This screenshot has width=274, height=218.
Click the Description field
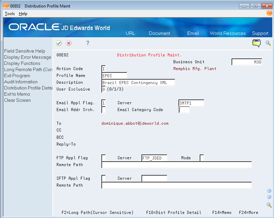pyautogui.click(x=138, y=82)
